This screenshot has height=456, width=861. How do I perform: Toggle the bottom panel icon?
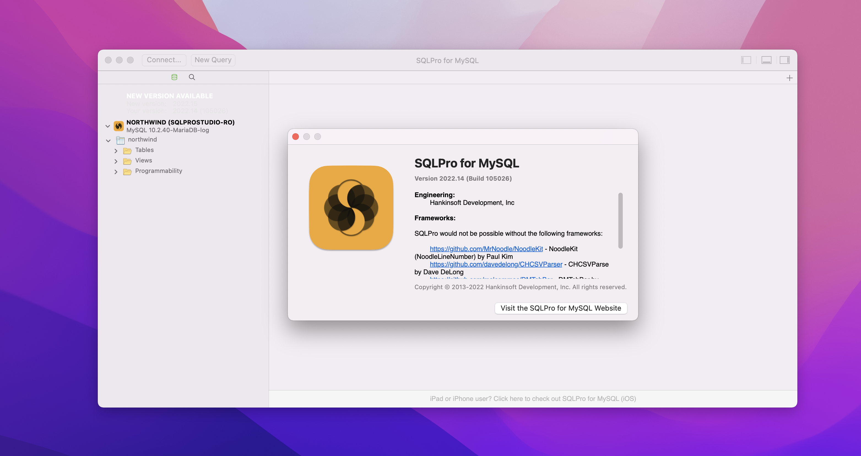pyautogui.click(x=767, y=60)
